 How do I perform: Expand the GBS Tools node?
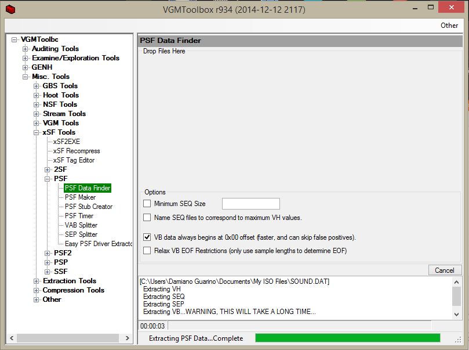[36, 86]
